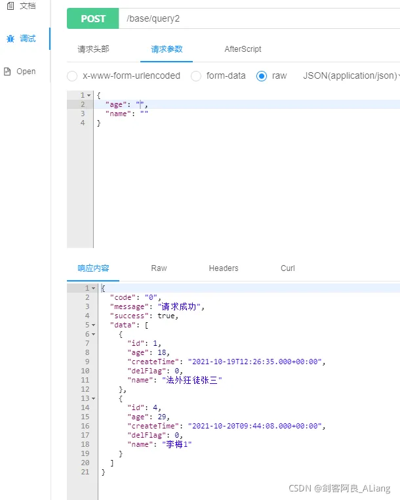Screen dimensions: 400x500
Task: Click the "李梅1" name value
Action: coord(177,444)
